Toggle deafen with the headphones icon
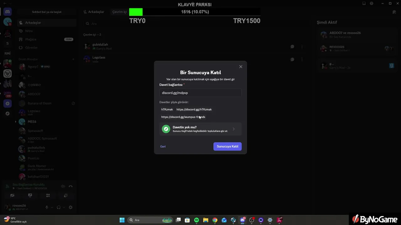 [59, 207]
